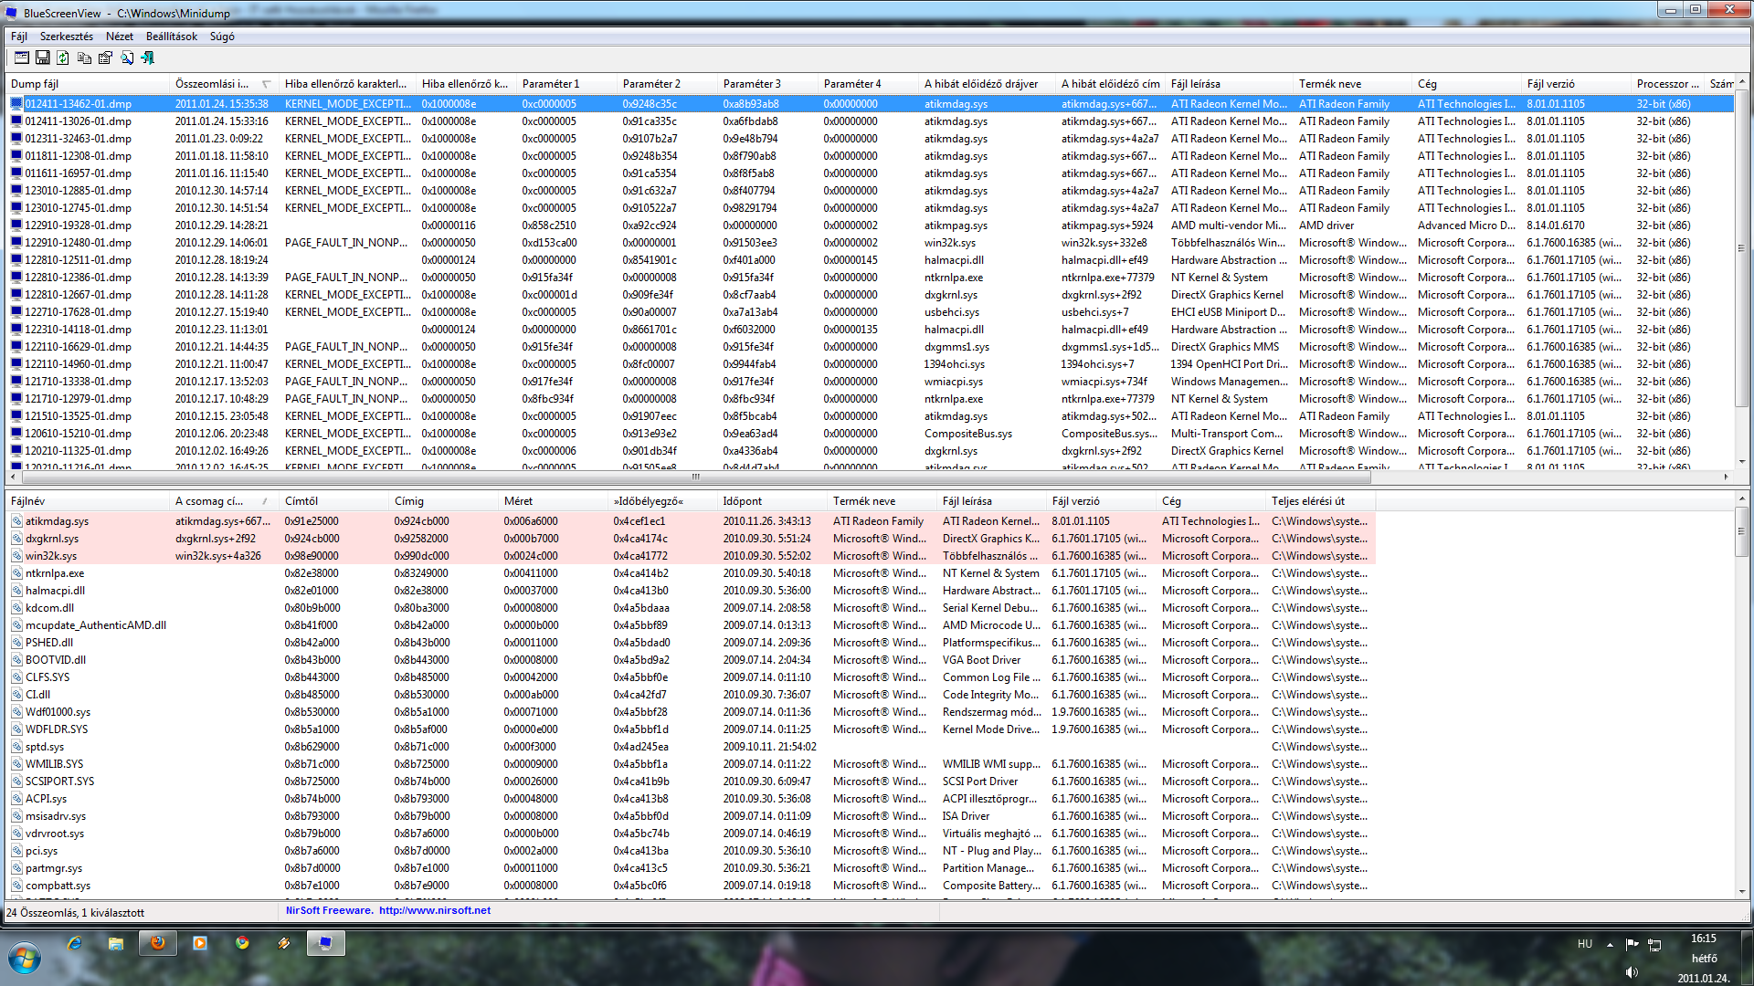This screenshot has height=986, width=1754.
Task: Sort by Paraméter 1 column header
Action: coord(567,84)
